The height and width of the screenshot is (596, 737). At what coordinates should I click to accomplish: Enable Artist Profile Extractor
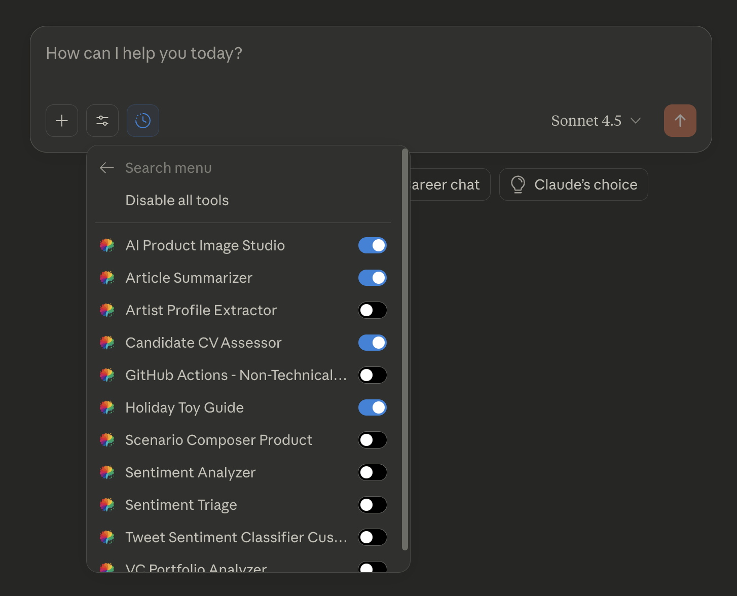pos(373,310)
